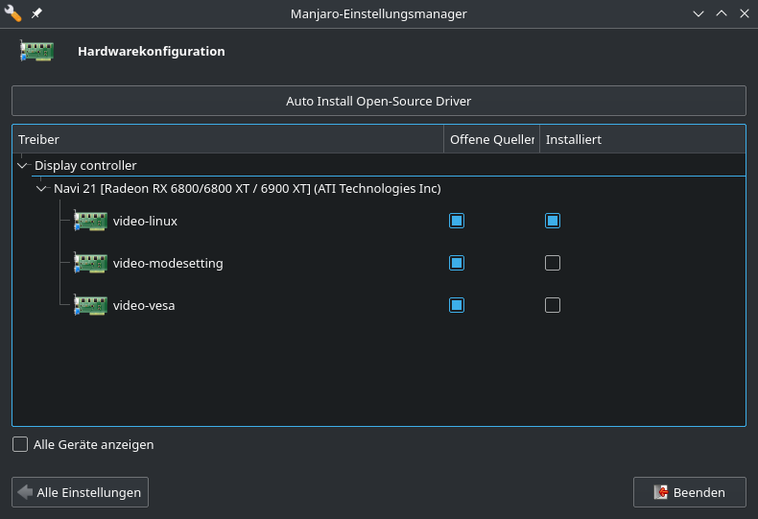Click the Treiber column header
758x519 pixels.
coord(227,140)
